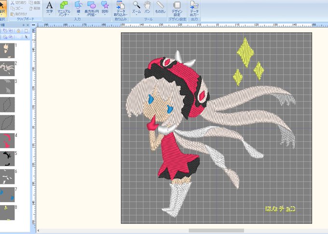Click コピー copy in clipboard group
Viewport: 328px width, 234px height.
[x=16, y=8]
